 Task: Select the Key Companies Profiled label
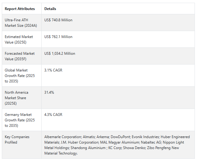click(17, 140)
